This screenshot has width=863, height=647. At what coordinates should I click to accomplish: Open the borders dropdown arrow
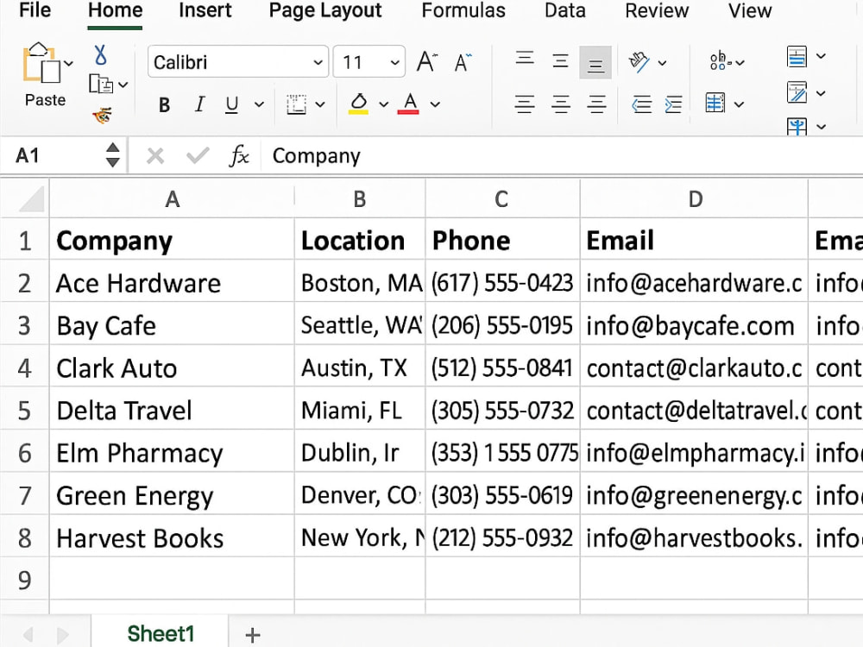coord(320,104)
